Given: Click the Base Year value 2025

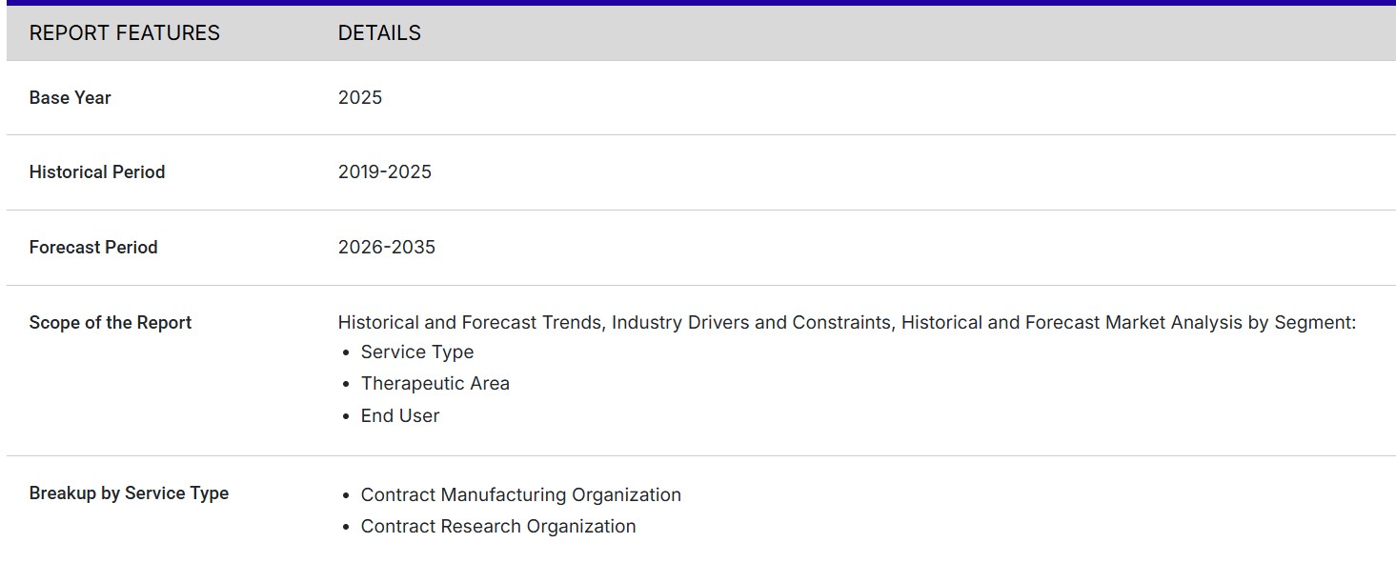Looking at the screenshot, I should point(359,98).
